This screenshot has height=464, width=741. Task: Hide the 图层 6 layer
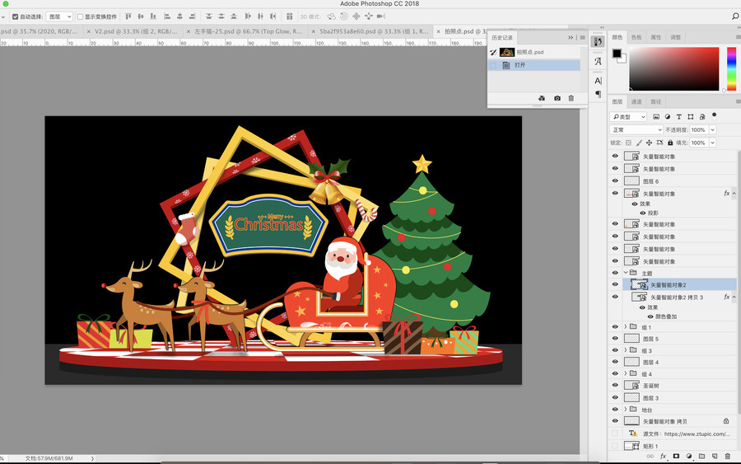click(615, 181)
